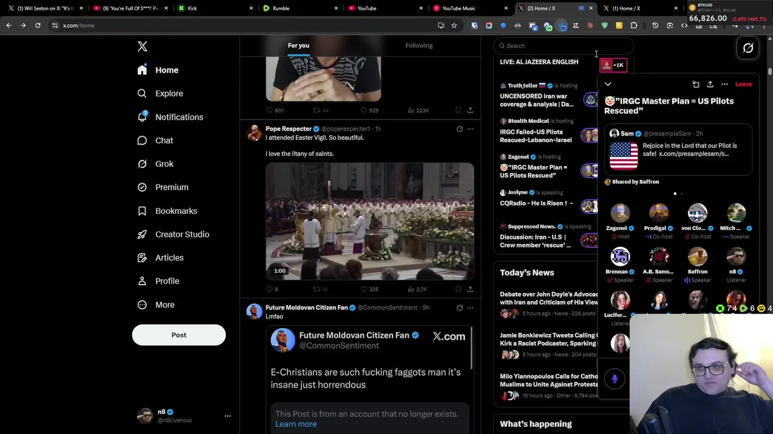
Task: Open Explore in the sidebar
Action: [161, 93]
